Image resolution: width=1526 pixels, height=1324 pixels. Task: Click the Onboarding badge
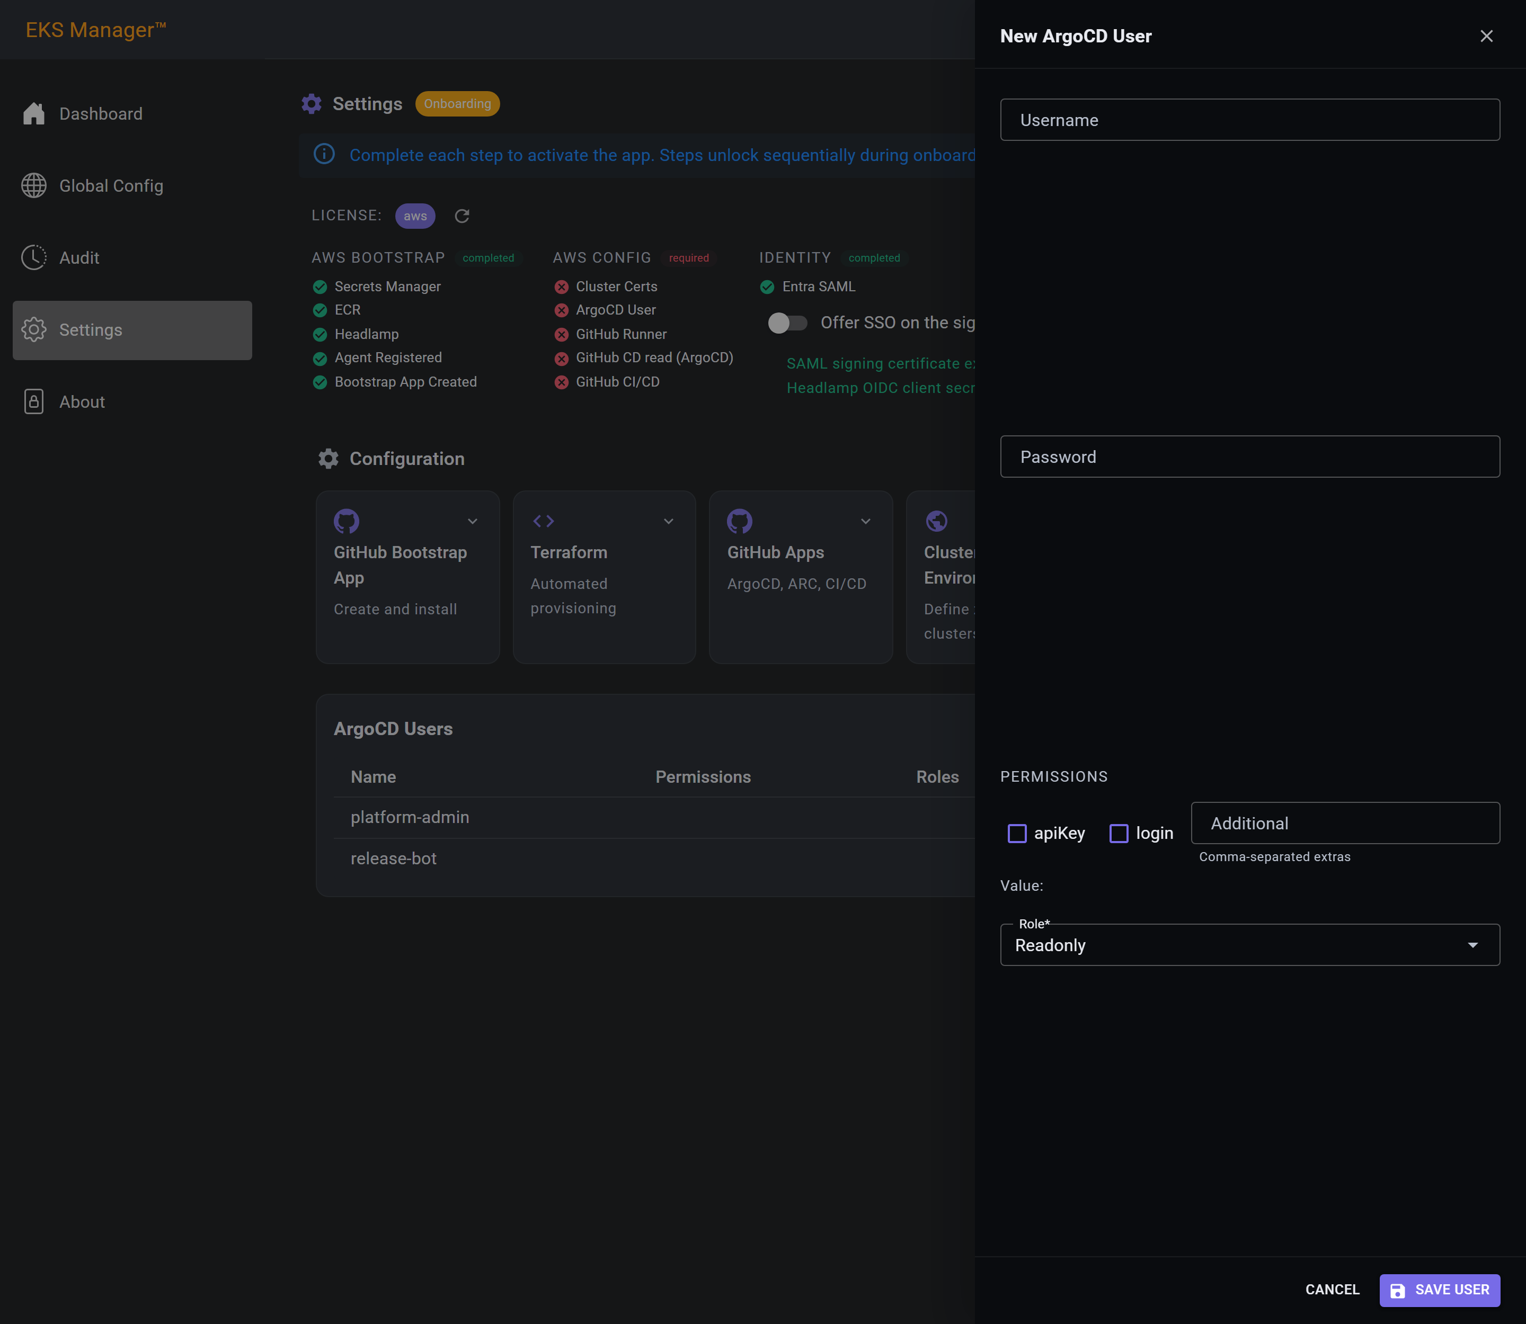(458, 103)
